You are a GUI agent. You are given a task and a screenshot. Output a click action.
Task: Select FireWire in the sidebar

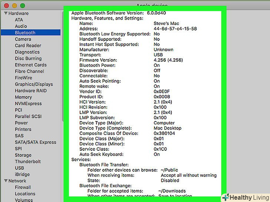point(23,78)
